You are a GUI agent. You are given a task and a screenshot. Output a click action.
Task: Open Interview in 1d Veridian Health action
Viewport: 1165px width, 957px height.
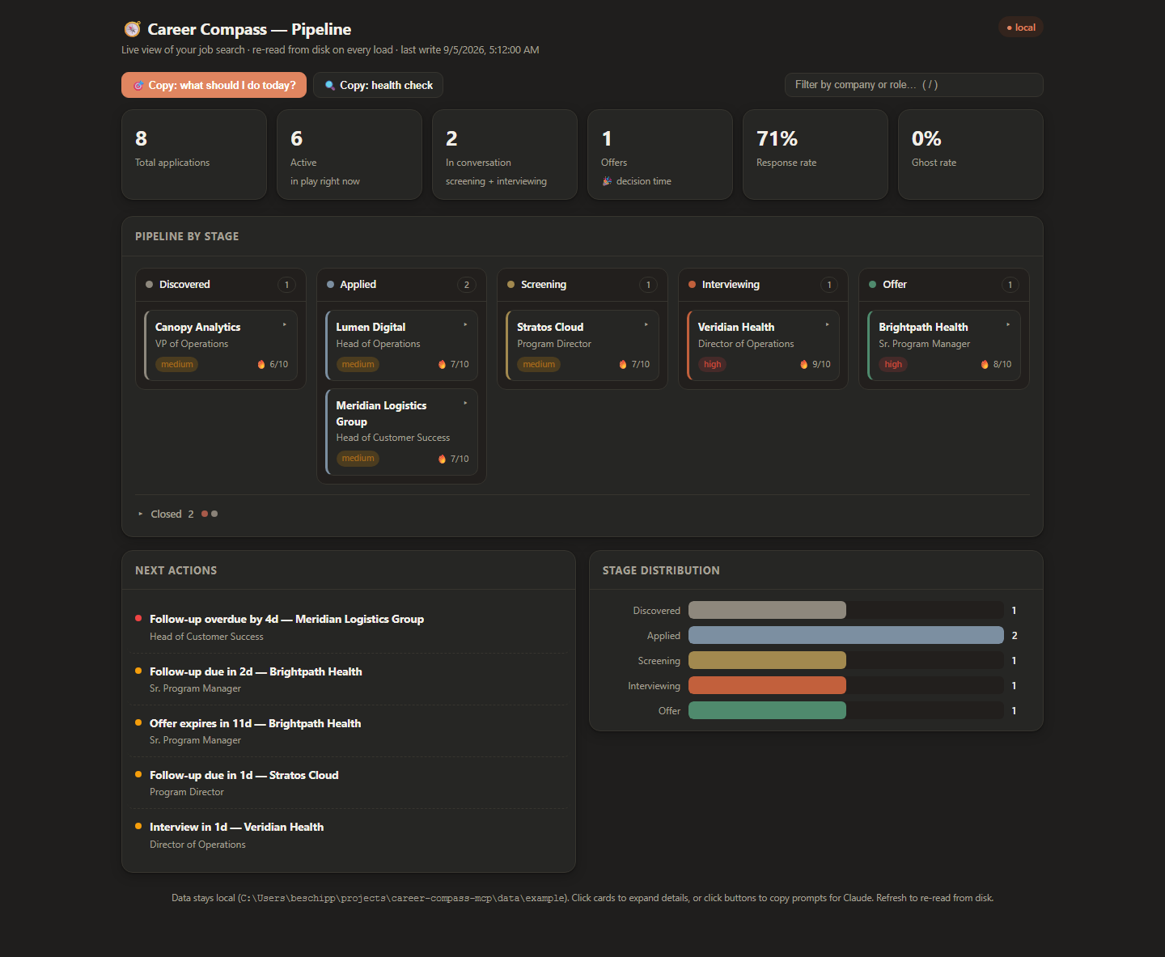pos(349,835)
